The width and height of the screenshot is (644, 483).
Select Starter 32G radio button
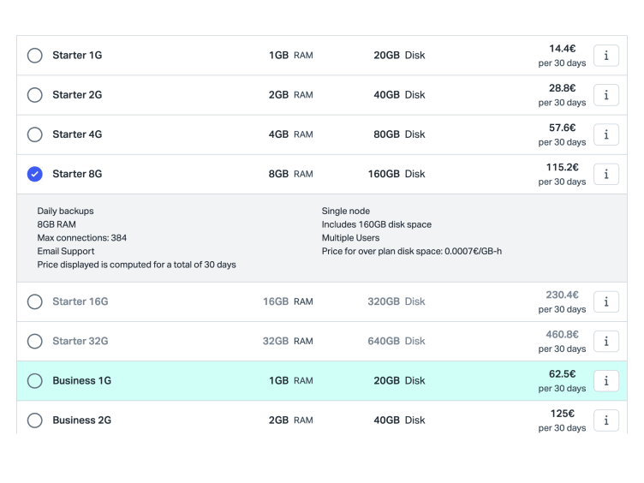[35, 341]
